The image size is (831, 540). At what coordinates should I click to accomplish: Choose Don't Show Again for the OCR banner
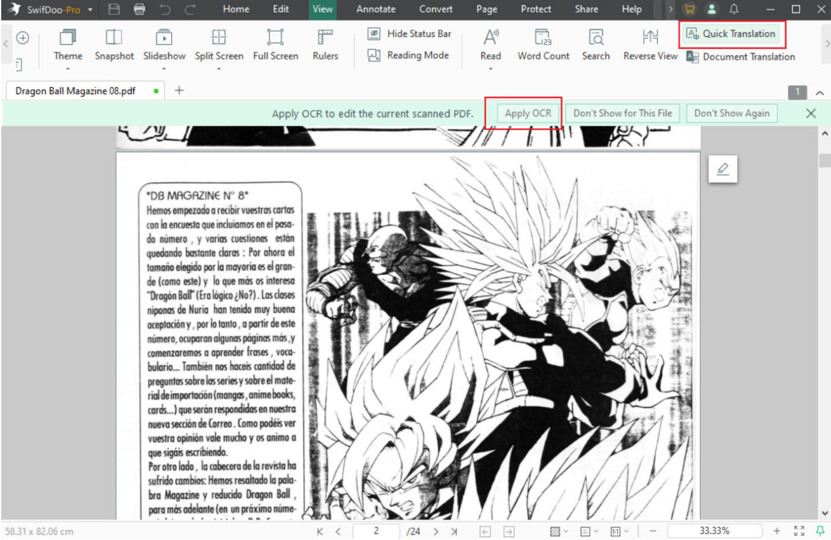pos(731,113)
